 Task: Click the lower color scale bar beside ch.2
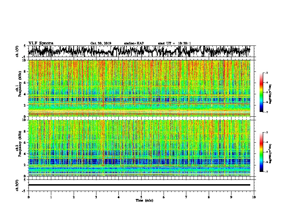click(261, 152)
